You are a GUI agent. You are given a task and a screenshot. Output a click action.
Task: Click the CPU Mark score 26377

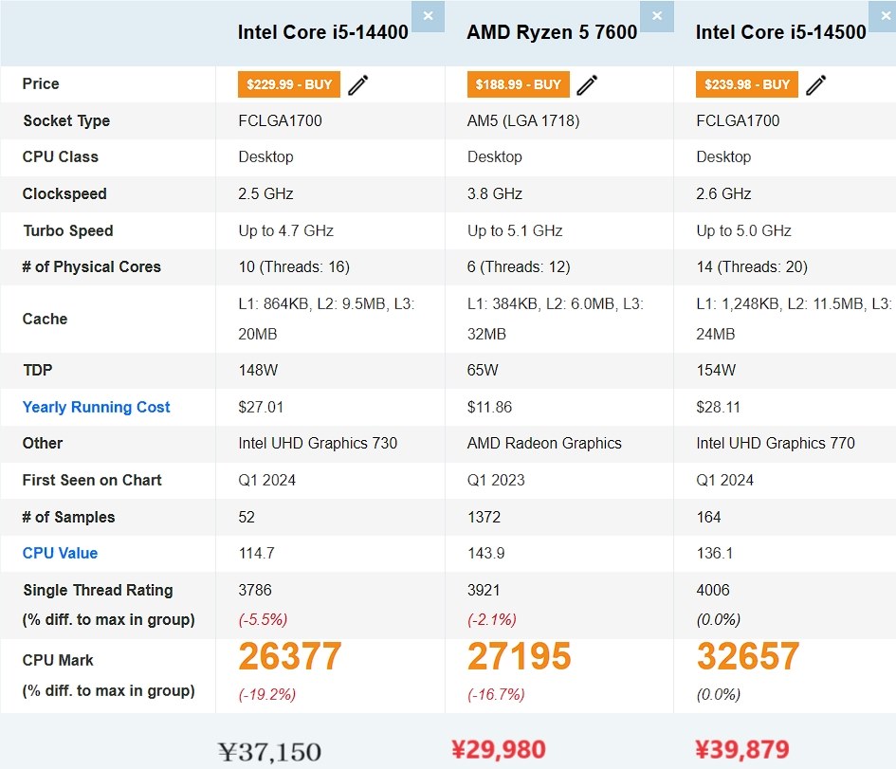click(x=290, y=656)
